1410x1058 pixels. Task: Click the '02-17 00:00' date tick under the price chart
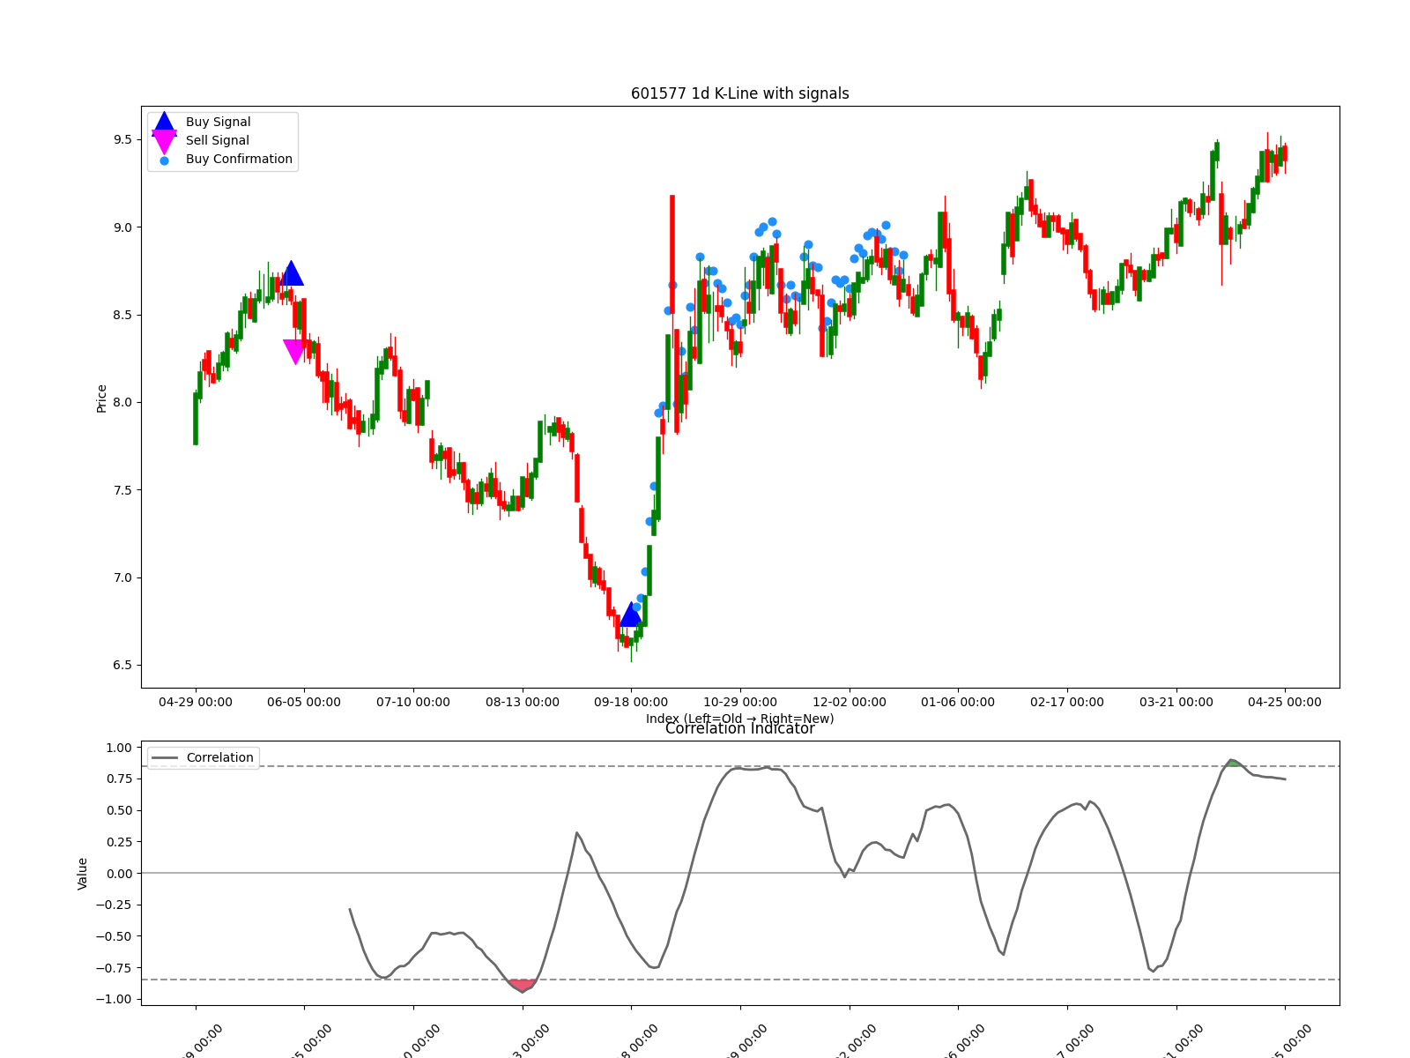pyautogui.click(x=1067, y=703)
